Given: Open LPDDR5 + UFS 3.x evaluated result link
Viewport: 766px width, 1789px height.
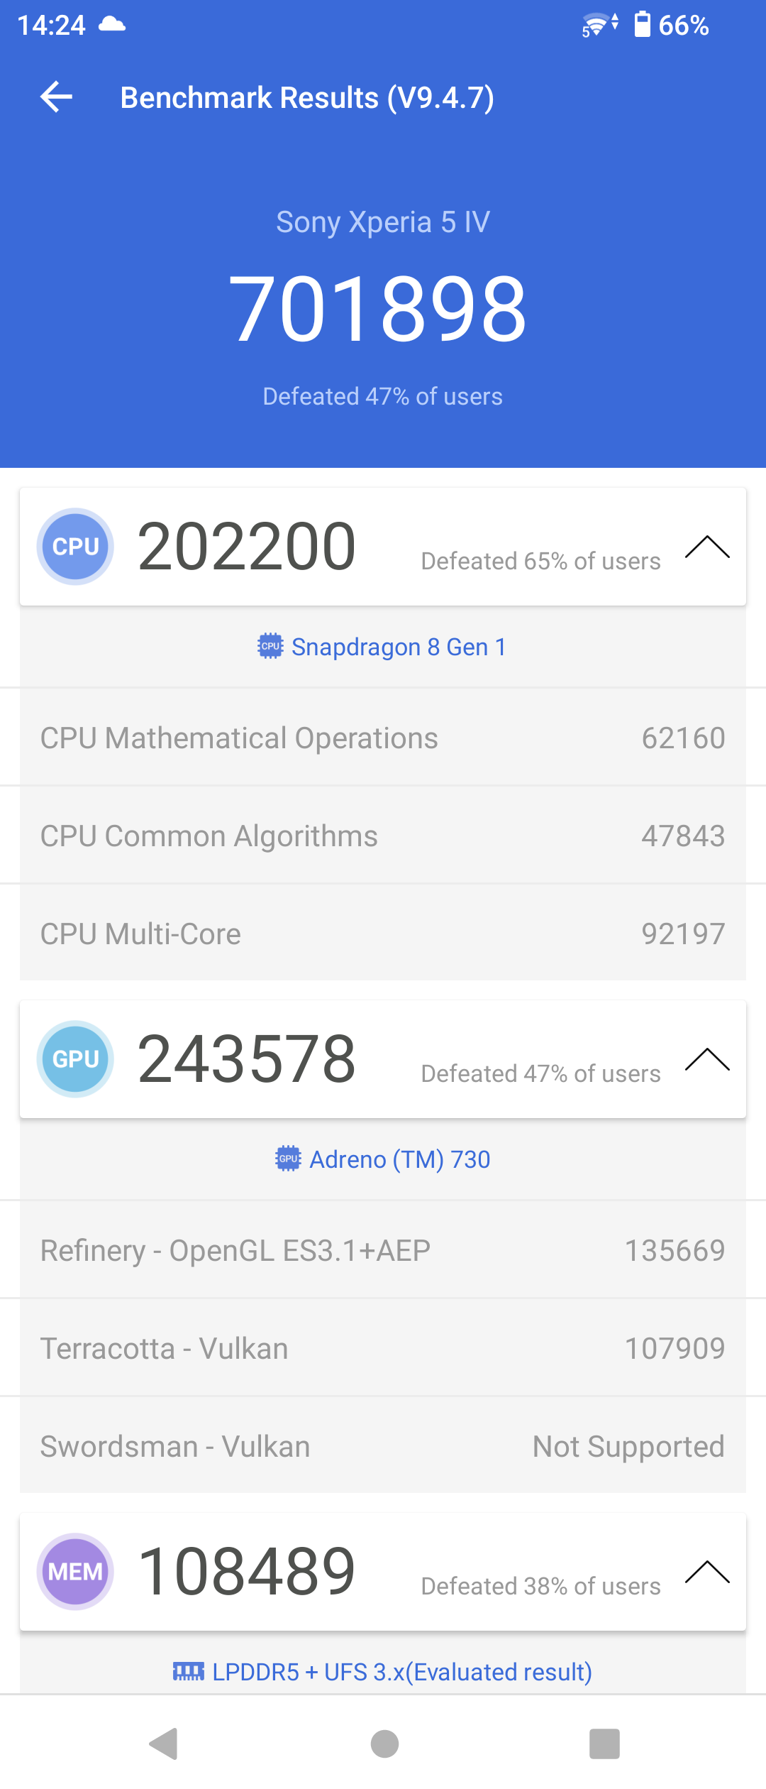Looking at the screenshot, I should [402, 1672].
